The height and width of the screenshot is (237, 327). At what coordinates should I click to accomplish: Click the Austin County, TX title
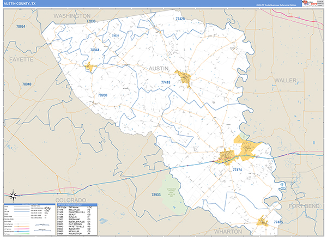(x=20, y=3)
